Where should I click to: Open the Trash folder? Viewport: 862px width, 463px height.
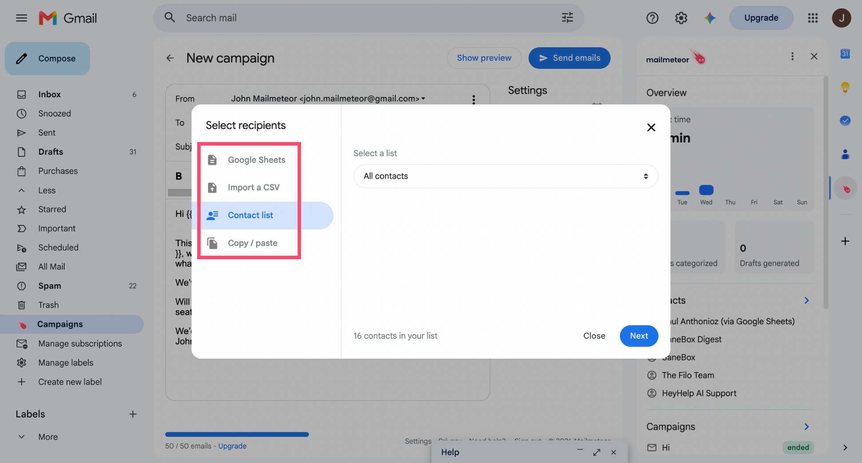coord(72,305)
